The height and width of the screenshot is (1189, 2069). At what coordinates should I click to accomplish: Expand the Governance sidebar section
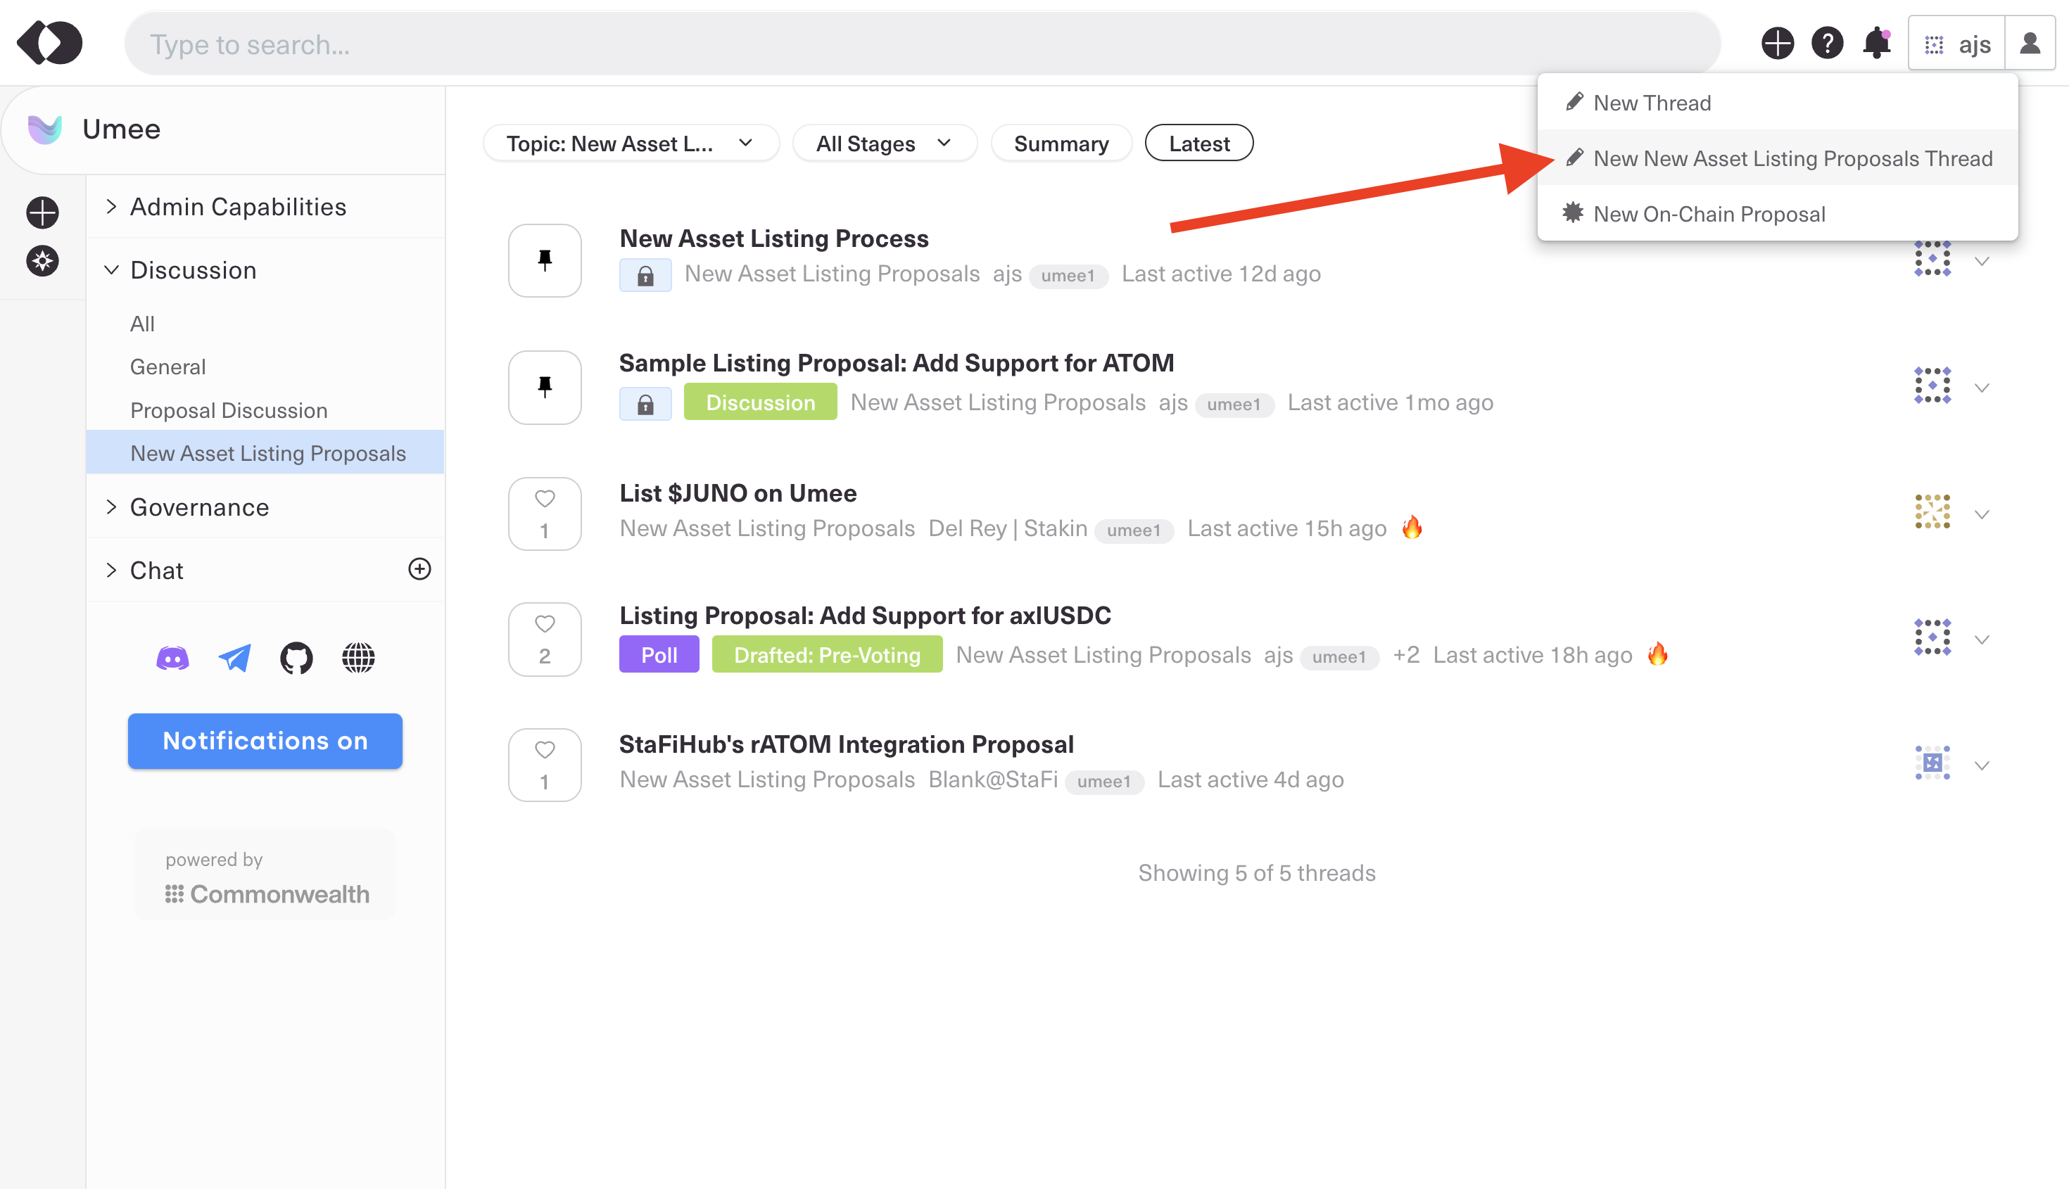(x=199, y=507)
